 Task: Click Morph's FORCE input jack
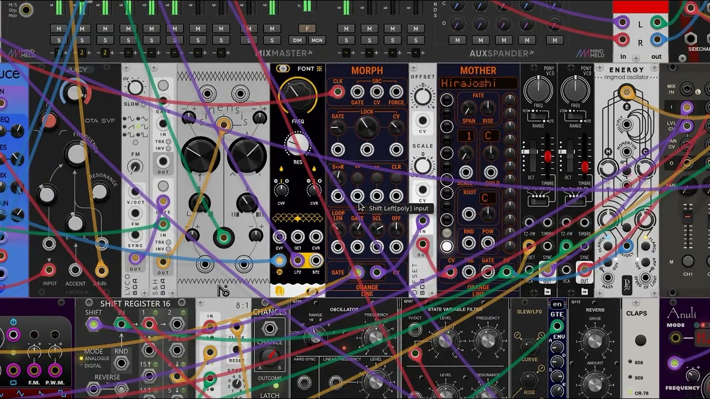pos(396,93)
